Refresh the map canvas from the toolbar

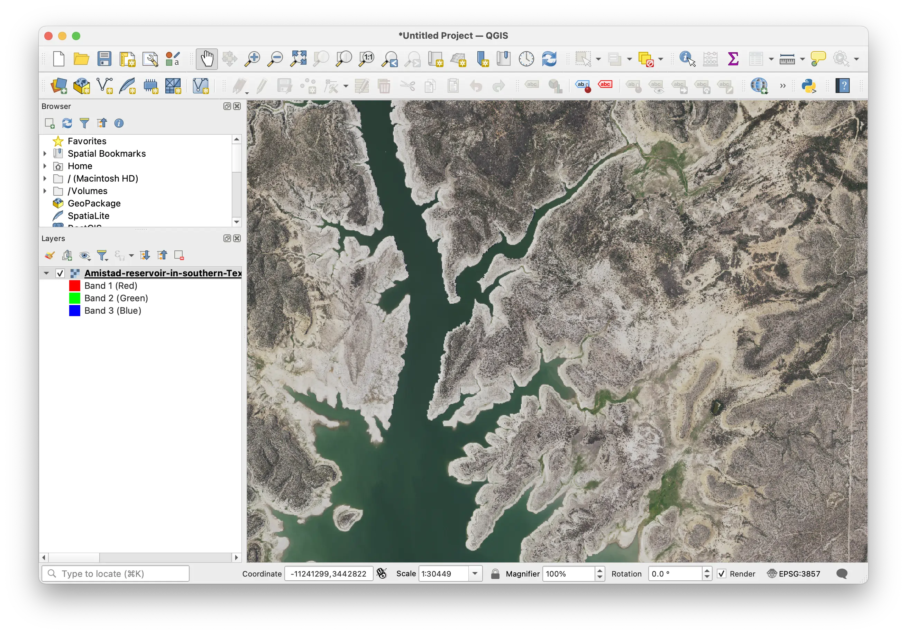click(549, 59)
